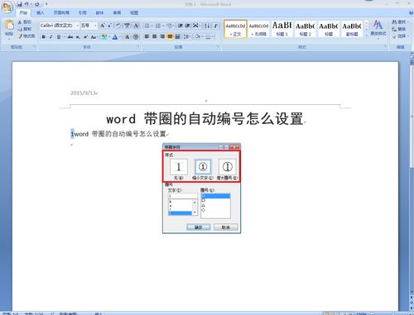Align text left
This screenshot has height=315, width=414.
[x=147, y=36]
